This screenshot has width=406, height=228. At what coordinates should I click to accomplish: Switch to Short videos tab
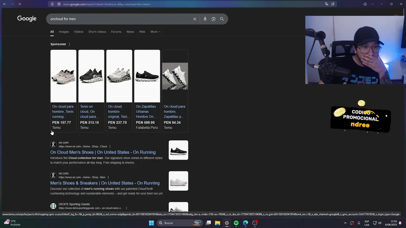point(97,32)
